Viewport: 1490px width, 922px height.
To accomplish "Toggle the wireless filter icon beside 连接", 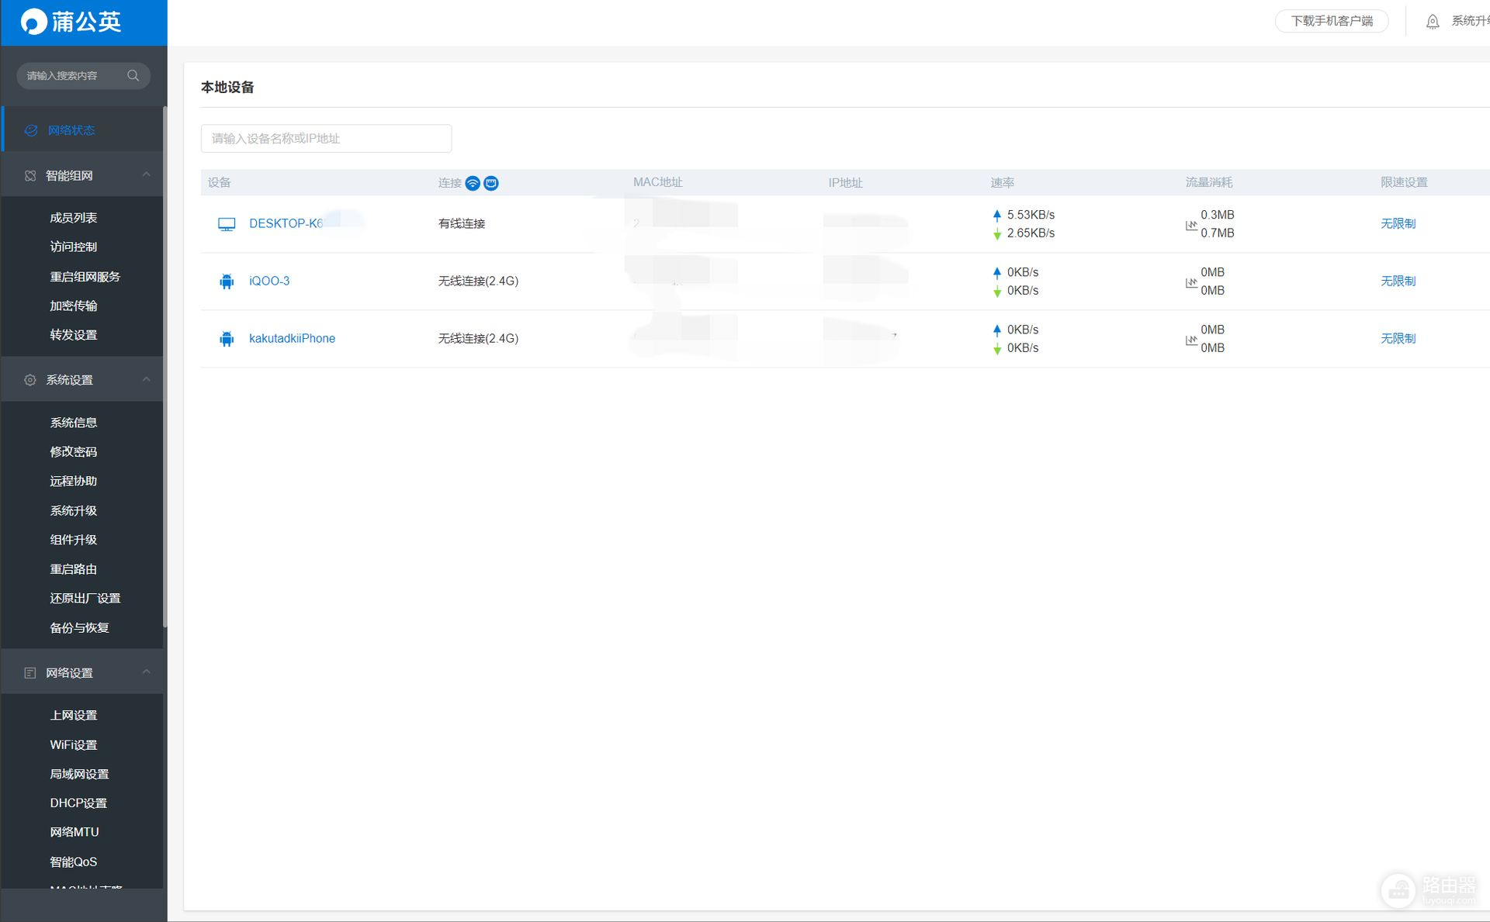I will point(473,183).
